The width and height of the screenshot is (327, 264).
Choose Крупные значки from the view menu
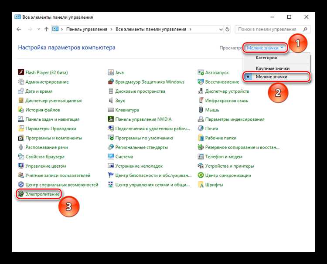272,68
